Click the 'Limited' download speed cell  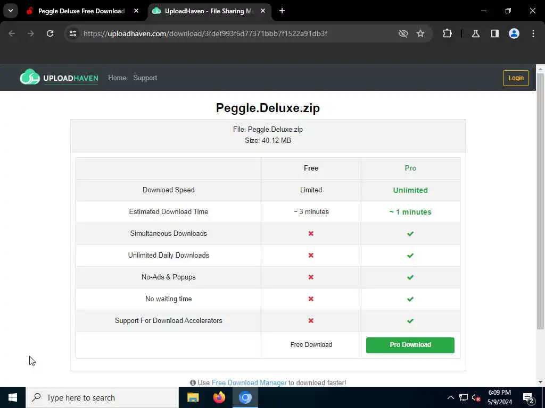(311, 190)
